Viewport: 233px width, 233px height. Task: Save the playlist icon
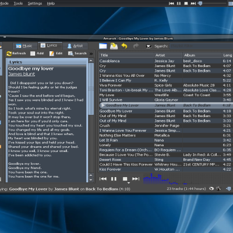coord(114,46)
